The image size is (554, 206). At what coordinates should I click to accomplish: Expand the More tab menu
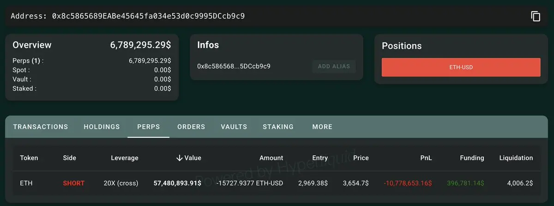tap(322, 127)
